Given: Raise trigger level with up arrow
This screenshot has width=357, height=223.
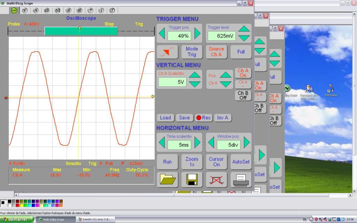Looking at the screenshot, I should tap(244, 29).
